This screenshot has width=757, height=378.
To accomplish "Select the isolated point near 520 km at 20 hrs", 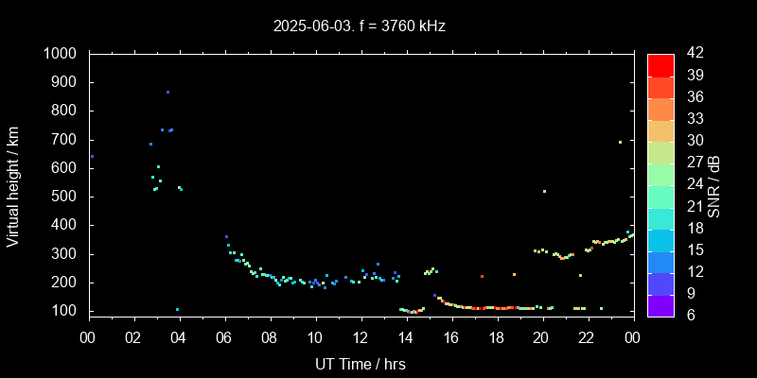I will pos(544,191).
